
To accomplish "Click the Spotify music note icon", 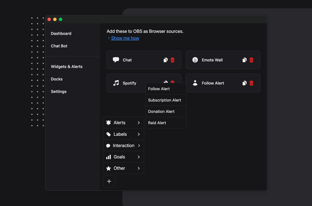I will 116,83.
